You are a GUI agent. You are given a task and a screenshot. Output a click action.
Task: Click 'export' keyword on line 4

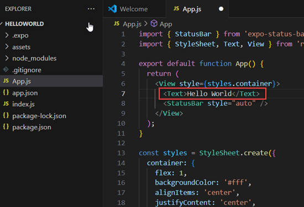151,64
